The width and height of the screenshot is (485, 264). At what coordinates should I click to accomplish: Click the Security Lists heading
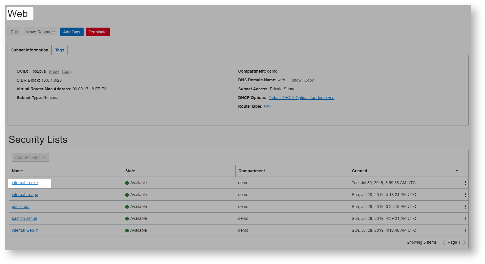pos(38,139)
